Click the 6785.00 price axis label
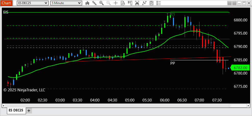Viewport: 252px width, 116px height. pyautogui.click(x=241, y=60)
